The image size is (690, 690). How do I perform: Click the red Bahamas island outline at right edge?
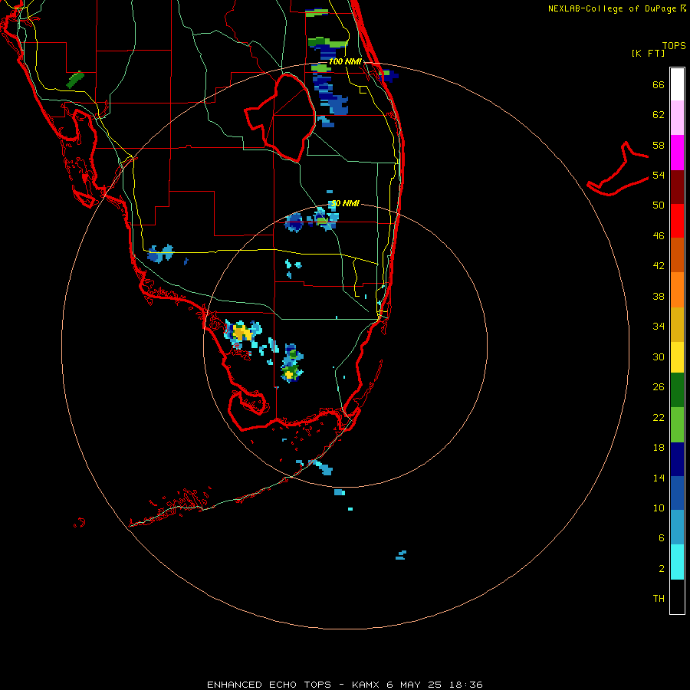tap(618, 169)
